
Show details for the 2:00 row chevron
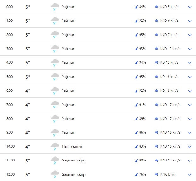click(x=190, y=35)
